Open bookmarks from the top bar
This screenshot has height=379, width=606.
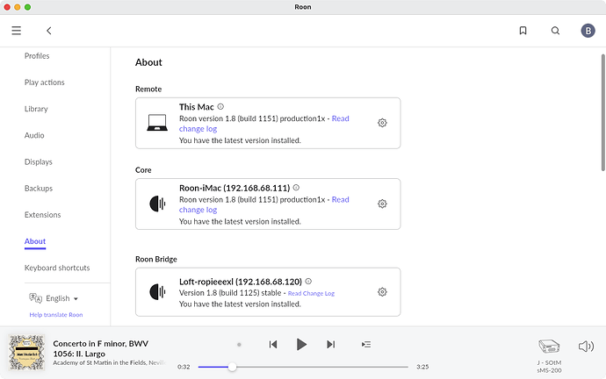(x=523, y=31)
